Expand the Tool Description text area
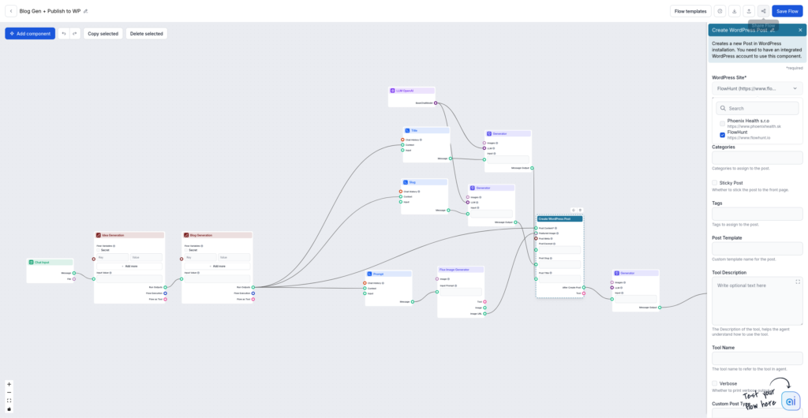Image resolution: width=808 pixels, height=418 pixels. pyautogui.click(x=798, y=282)
